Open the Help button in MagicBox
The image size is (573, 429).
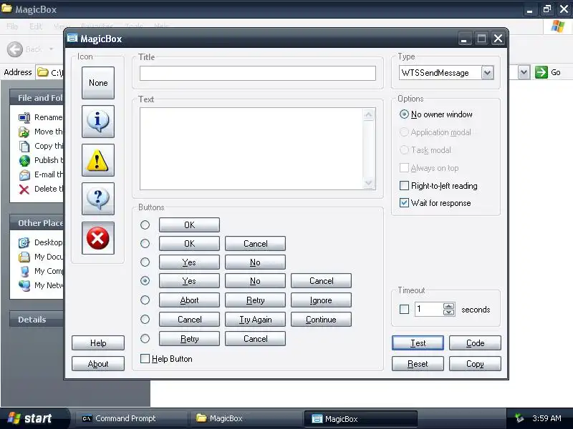coord(98,343)
